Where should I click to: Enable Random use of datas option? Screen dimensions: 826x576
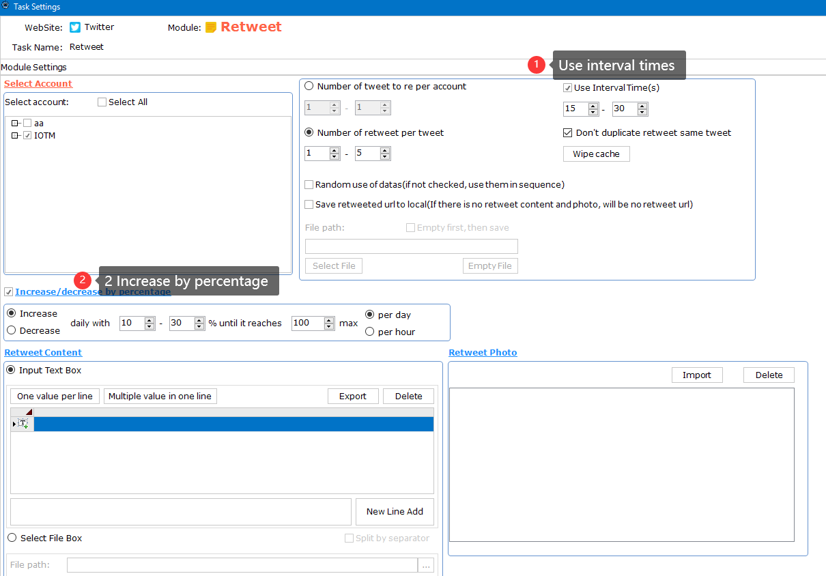[309, 185]
